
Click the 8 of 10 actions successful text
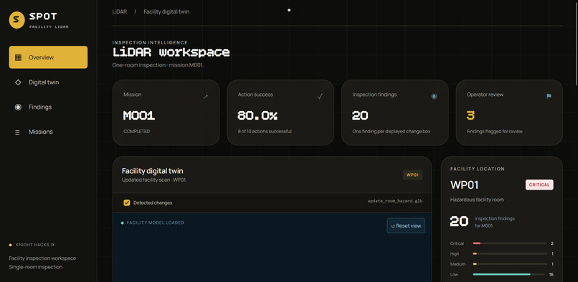tap(265, 132)
